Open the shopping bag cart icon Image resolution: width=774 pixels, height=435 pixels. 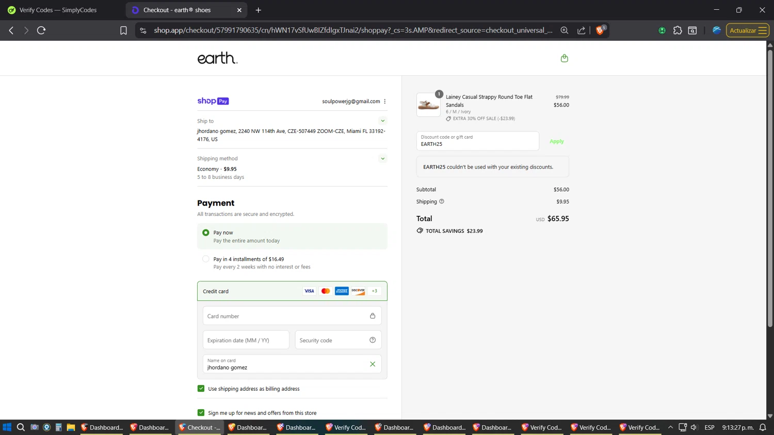tap(564, 58)
